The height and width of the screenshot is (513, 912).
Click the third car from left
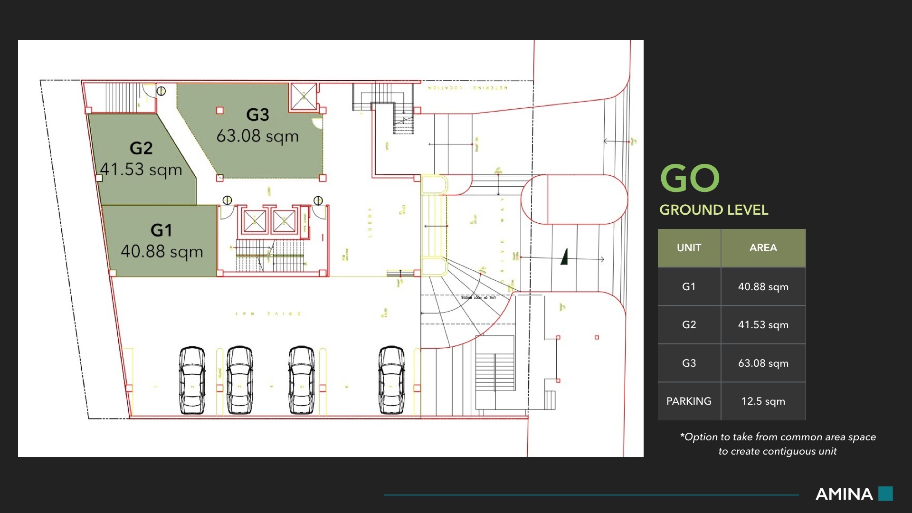tap(302, 380)
